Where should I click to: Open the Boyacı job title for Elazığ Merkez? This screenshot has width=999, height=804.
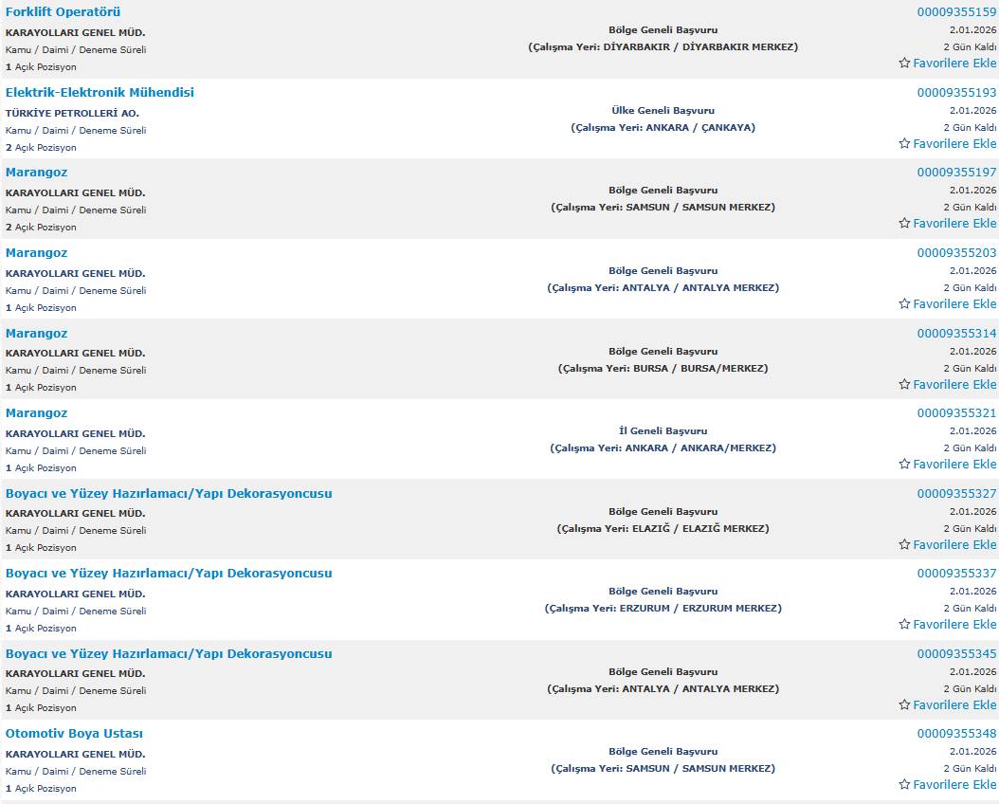click(169, 494)
